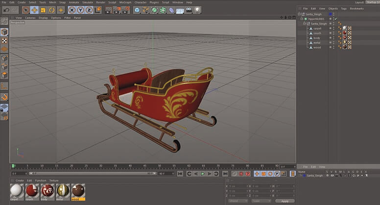Toggle the HyperNURBS enable checkmark
The image size is (380, 205).
(x=335, y=19)
